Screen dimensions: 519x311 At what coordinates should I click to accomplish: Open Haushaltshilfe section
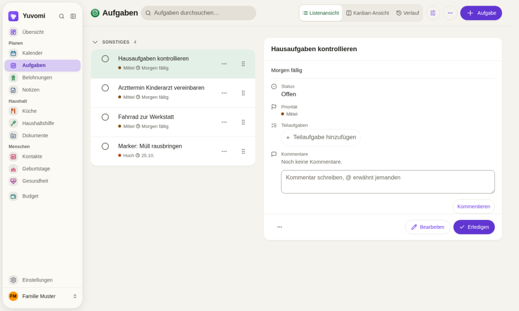point(43,123)
